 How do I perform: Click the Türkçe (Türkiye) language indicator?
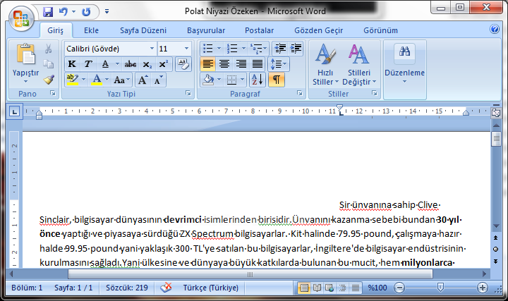[x=210, y=288]
